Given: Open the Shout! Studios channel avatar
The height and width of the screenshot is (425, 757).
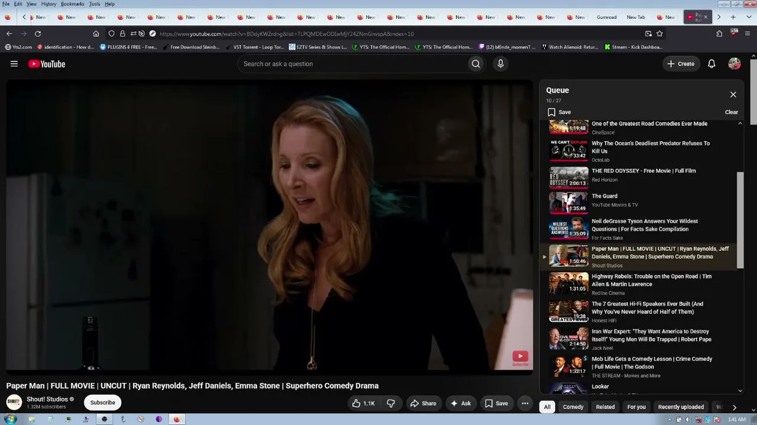Looking at the screenshot, I should (14, 403).
